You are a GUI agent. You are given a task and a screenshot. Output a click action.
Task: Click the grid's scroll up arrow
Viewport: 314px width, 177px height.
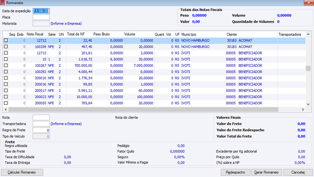coord(308,34)
